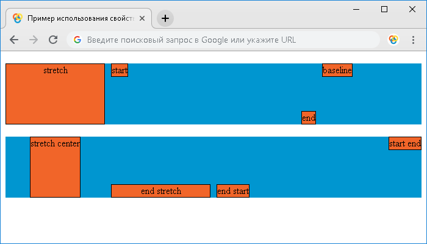This screenshot has height=244, width=427.
Task: Click the orange "baseline" box
Action: click(x=337, y=70)
